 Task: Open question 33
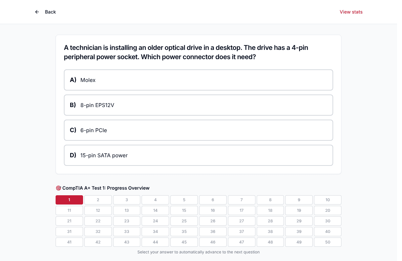point(127,232)
